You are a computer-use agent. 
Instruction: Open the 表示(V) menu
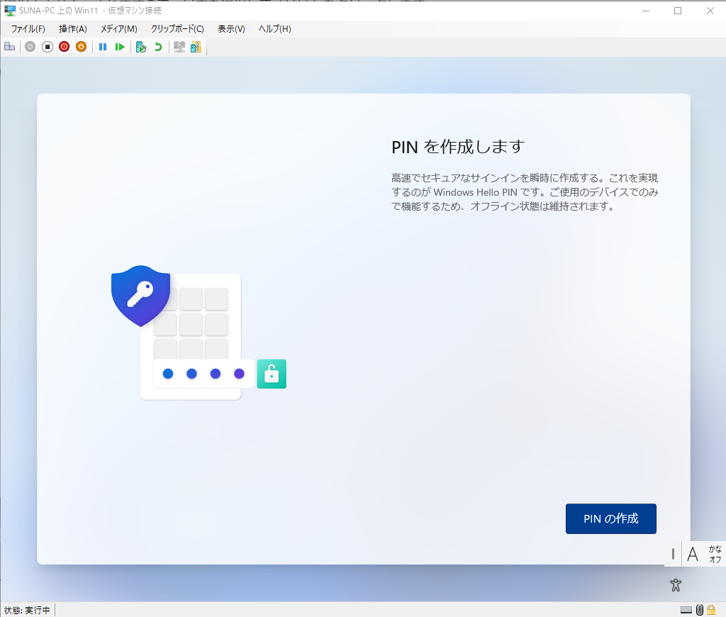click(232, 28)
